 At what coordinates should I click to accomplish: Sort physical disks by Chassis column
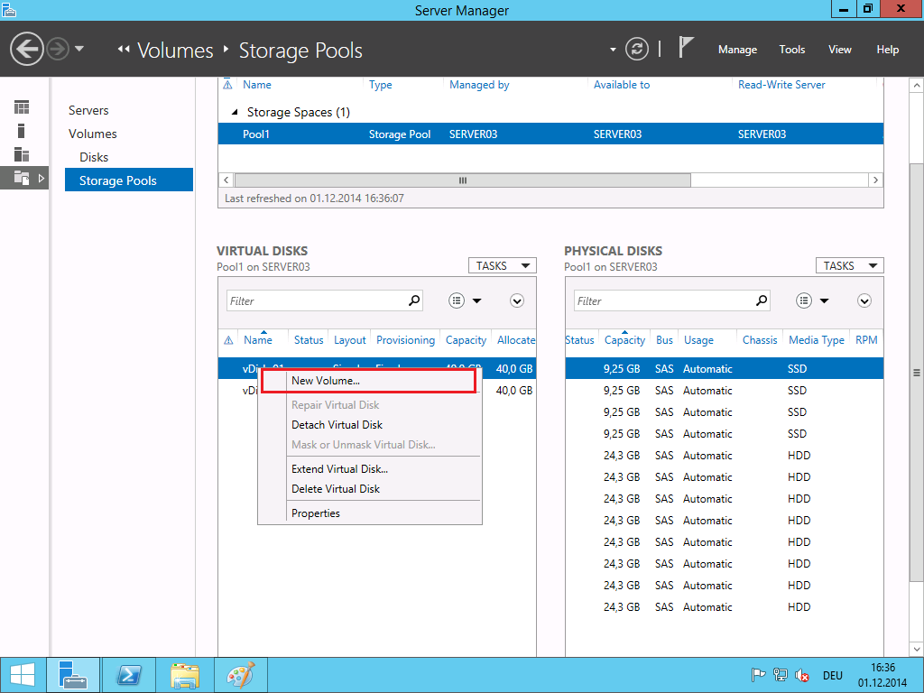pyautogui.click(x=760, y=340)
